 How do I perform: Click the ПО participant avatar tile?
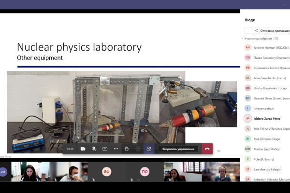(x=145, y=171)
